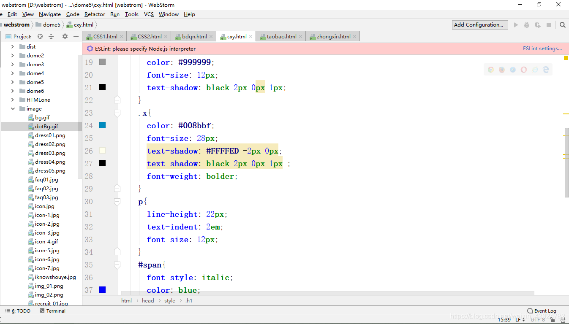Collapse the image folder

(13, 109)
